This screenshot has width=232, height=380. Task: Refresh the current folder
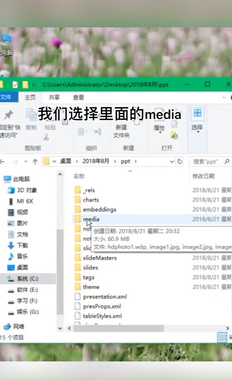180,161
